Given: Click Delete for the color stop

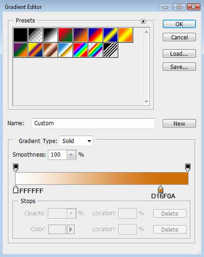Looking at the screenshot, I should point(170,229).
